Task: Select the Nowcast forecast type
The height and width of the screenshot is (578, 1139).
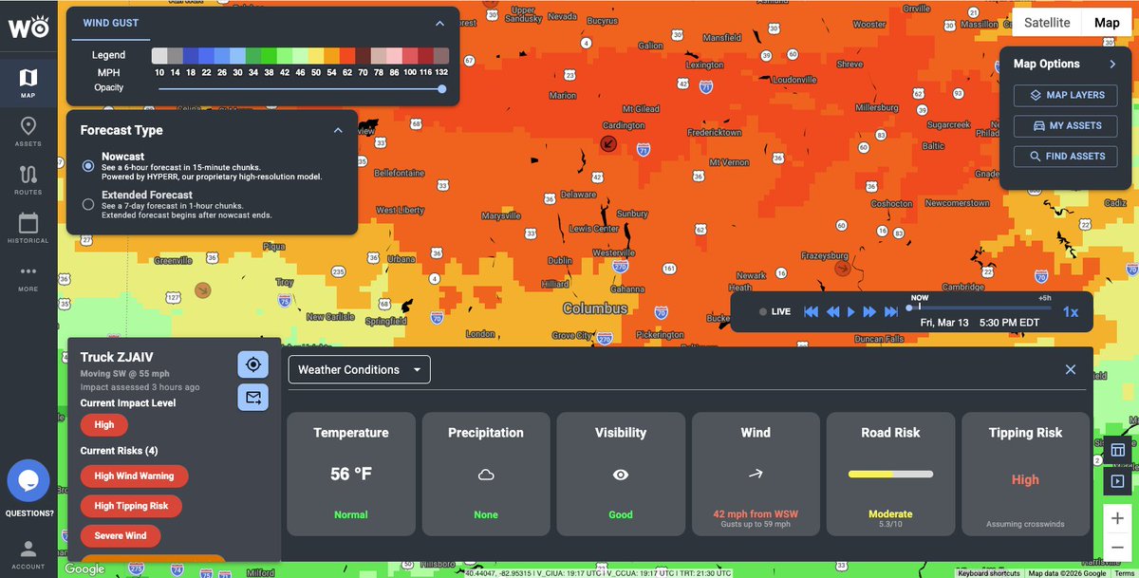Action: click(88, 165)
